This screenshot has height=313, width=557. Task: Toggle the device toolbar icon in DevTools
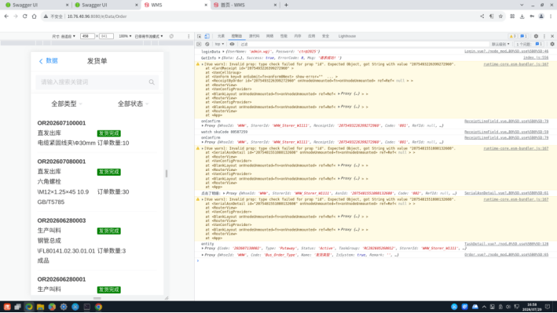click(x=207, y=36)
